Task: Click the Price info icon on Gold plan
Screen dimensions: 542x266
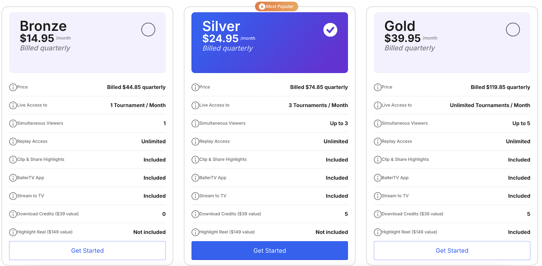Action: click(378, 87)
